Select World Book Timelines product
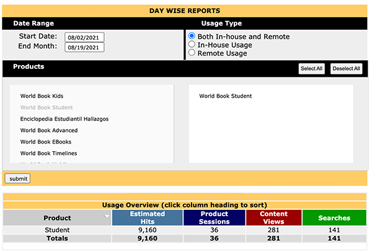 click(48, 153)
